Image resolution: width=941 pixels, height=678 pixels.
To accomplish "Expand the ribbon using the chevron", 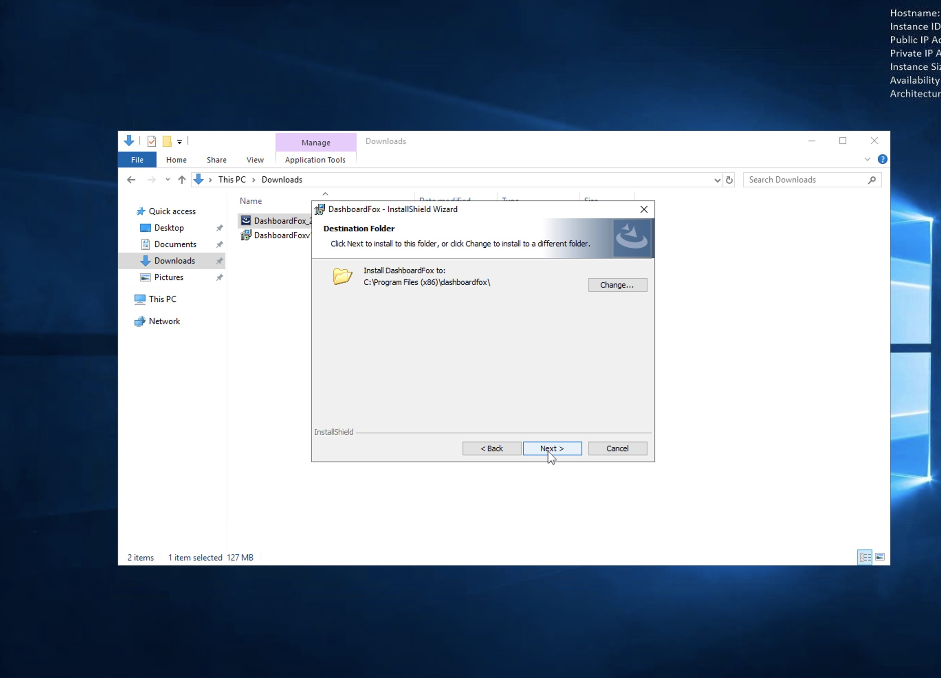I will tap(867, 159).
